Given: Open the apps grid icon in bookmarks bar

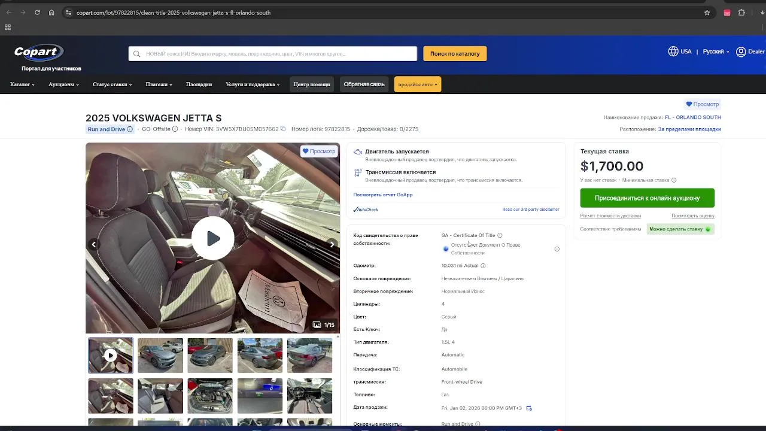Looking at the screenshot, I should 8,27.
